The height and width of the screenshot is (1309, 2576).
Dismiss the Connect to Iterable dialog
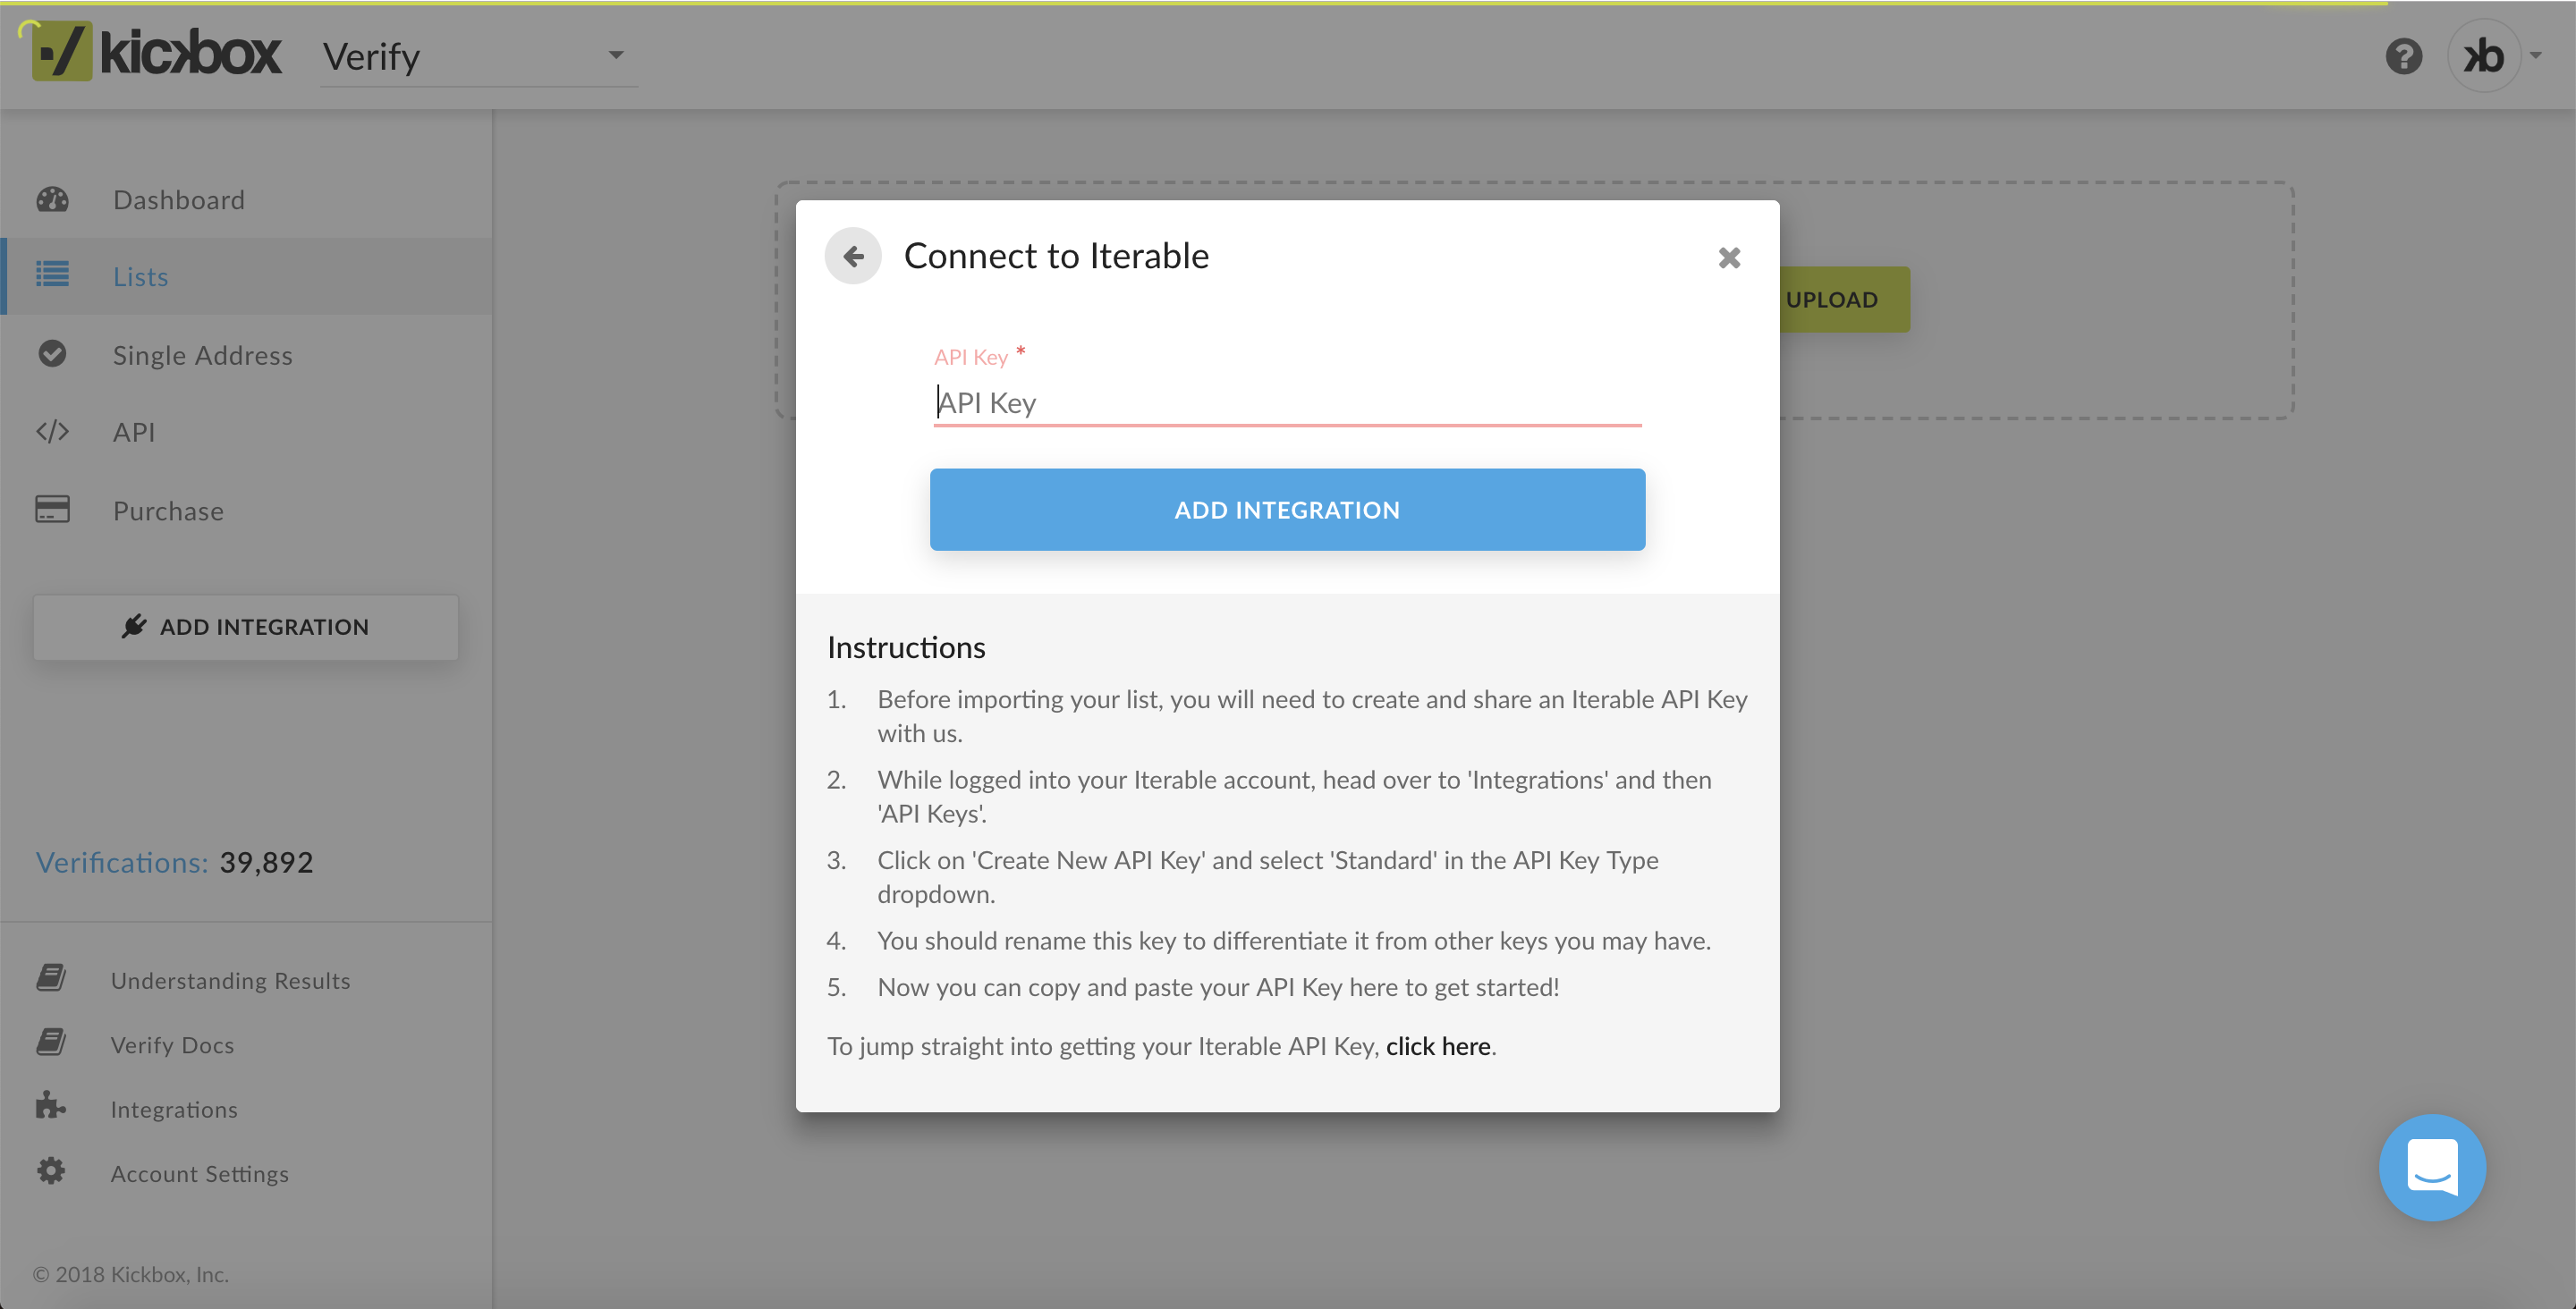click(x=1729, y=257)
